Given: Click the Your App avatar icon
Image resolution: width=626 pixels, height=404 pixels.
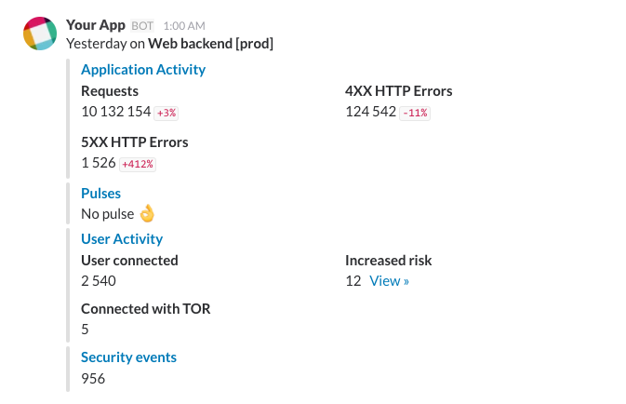Looking at the screenshot, I should pos(39,33).
